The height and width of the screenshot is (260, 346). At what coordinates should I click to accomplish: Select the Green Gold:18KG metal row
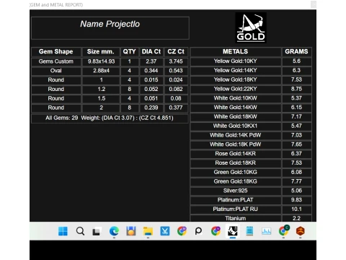(x=236, y=181)
